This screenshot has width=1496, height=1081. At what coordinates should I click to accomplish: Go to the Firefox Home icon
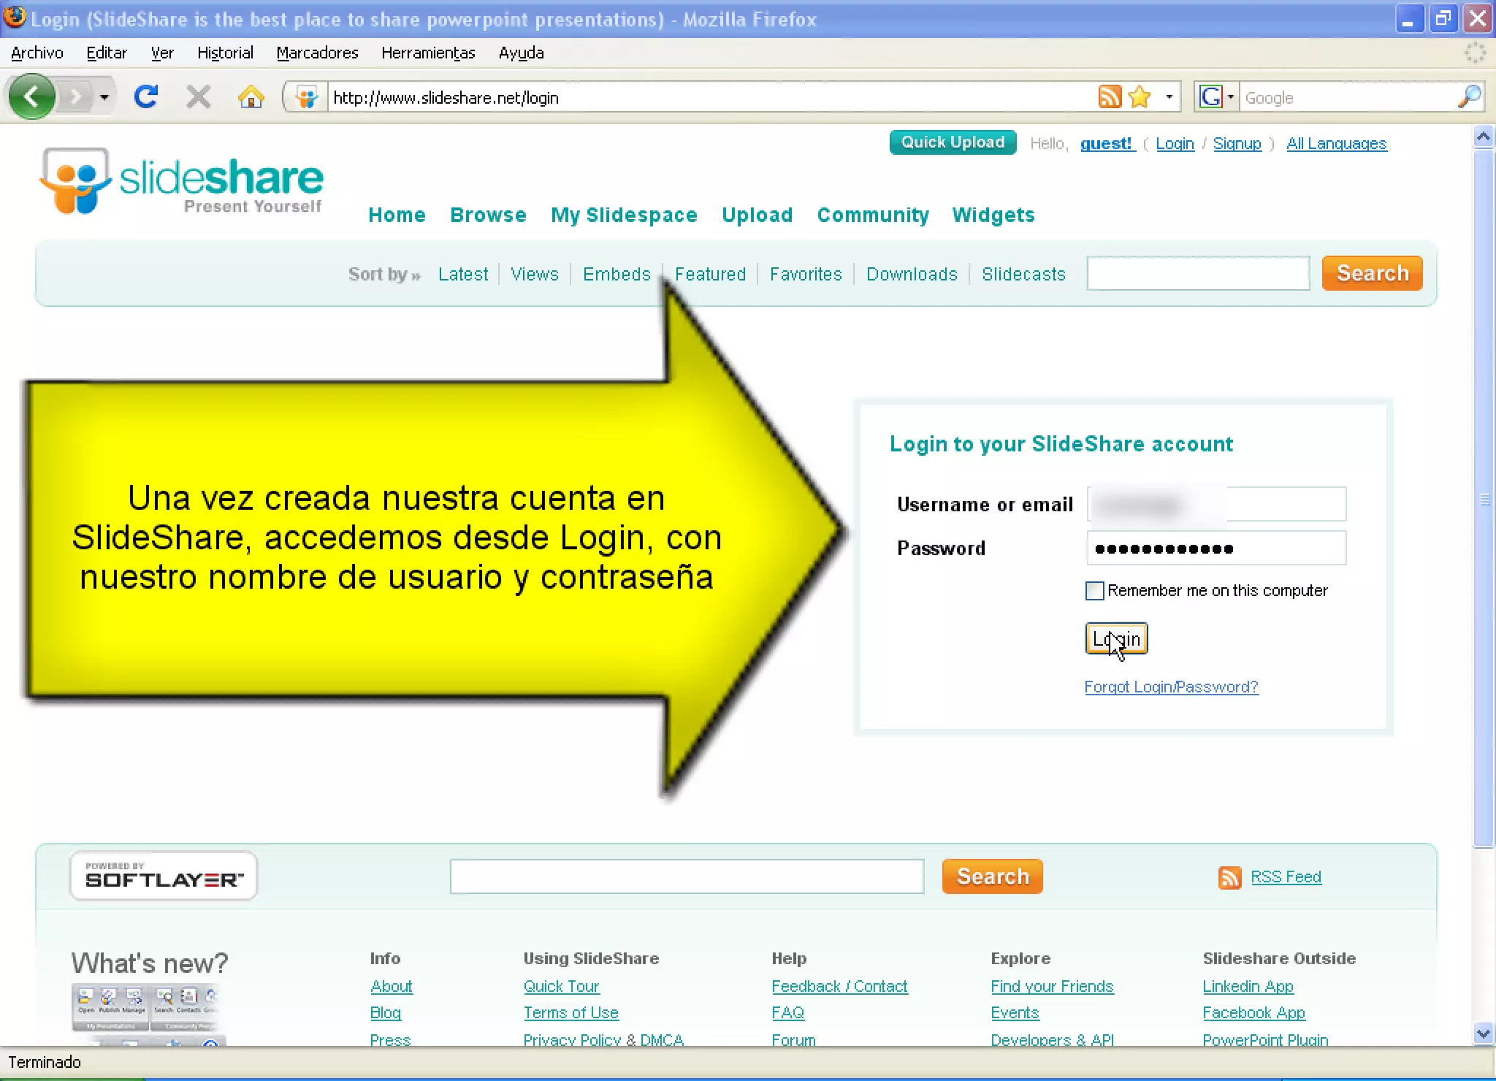point(251,96)
